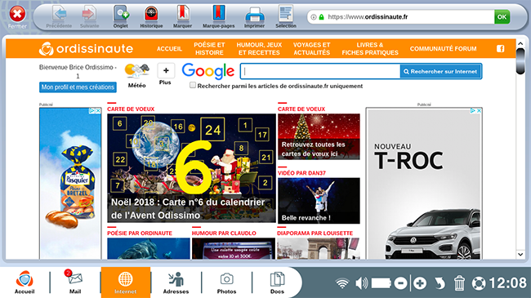Check search only ordissinaute.fr articles box
The height and width of the screenshot is (298, 531).
pyautogui.click(x=193, y=86)
